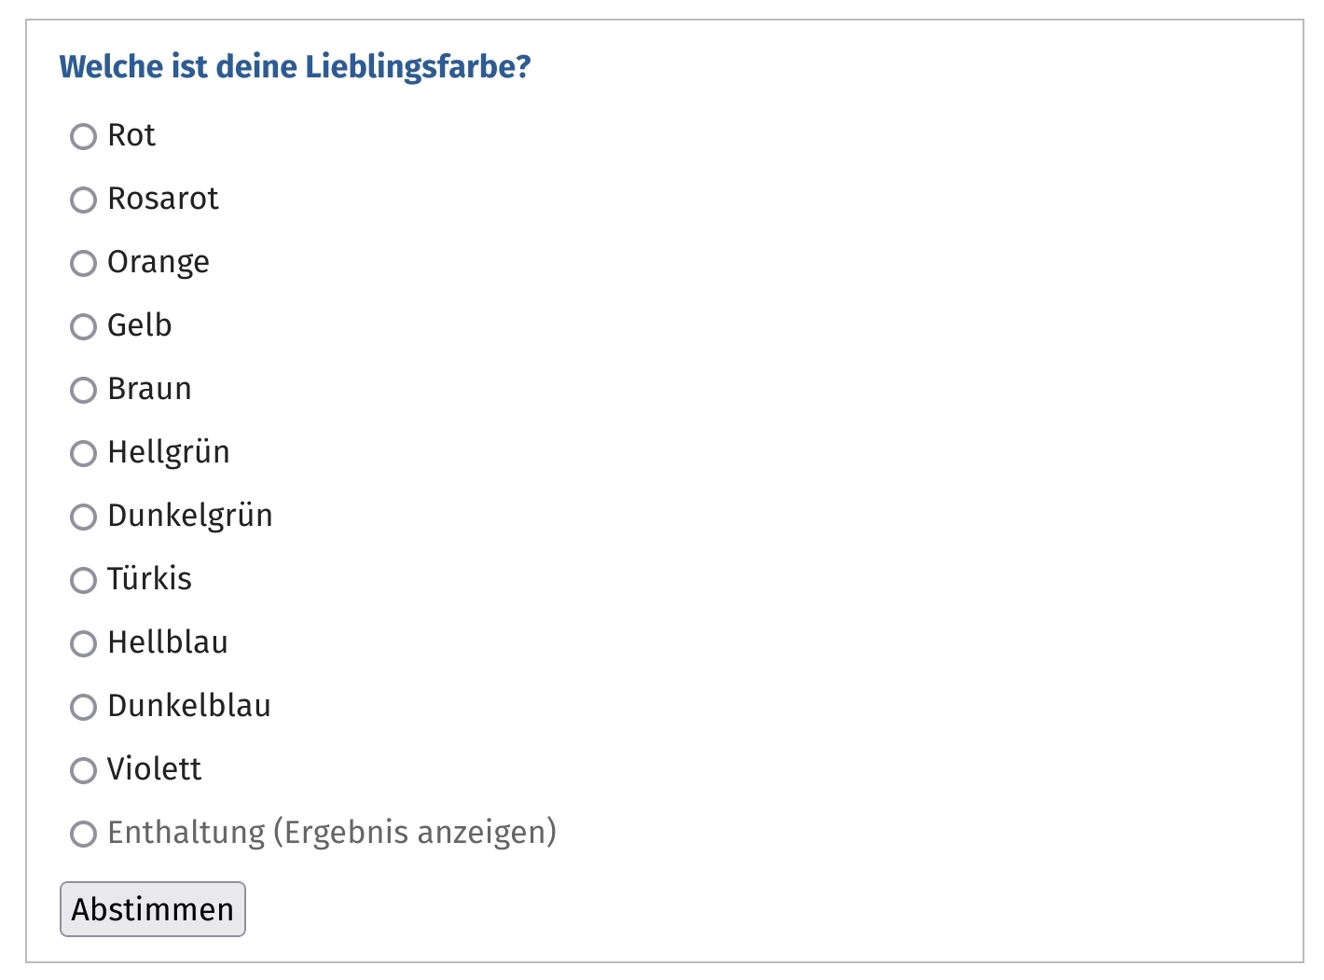Select the Dunkelblau radio button
The image size is (1324, 980).
[84, 707]
